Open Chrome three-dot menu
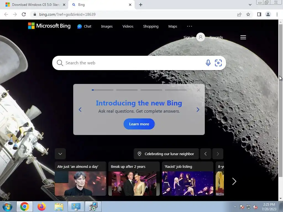Screen dimensions: 283x212 click(x=277, y=14)
